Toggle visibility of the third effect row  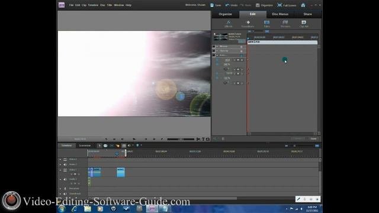(214, 55)
